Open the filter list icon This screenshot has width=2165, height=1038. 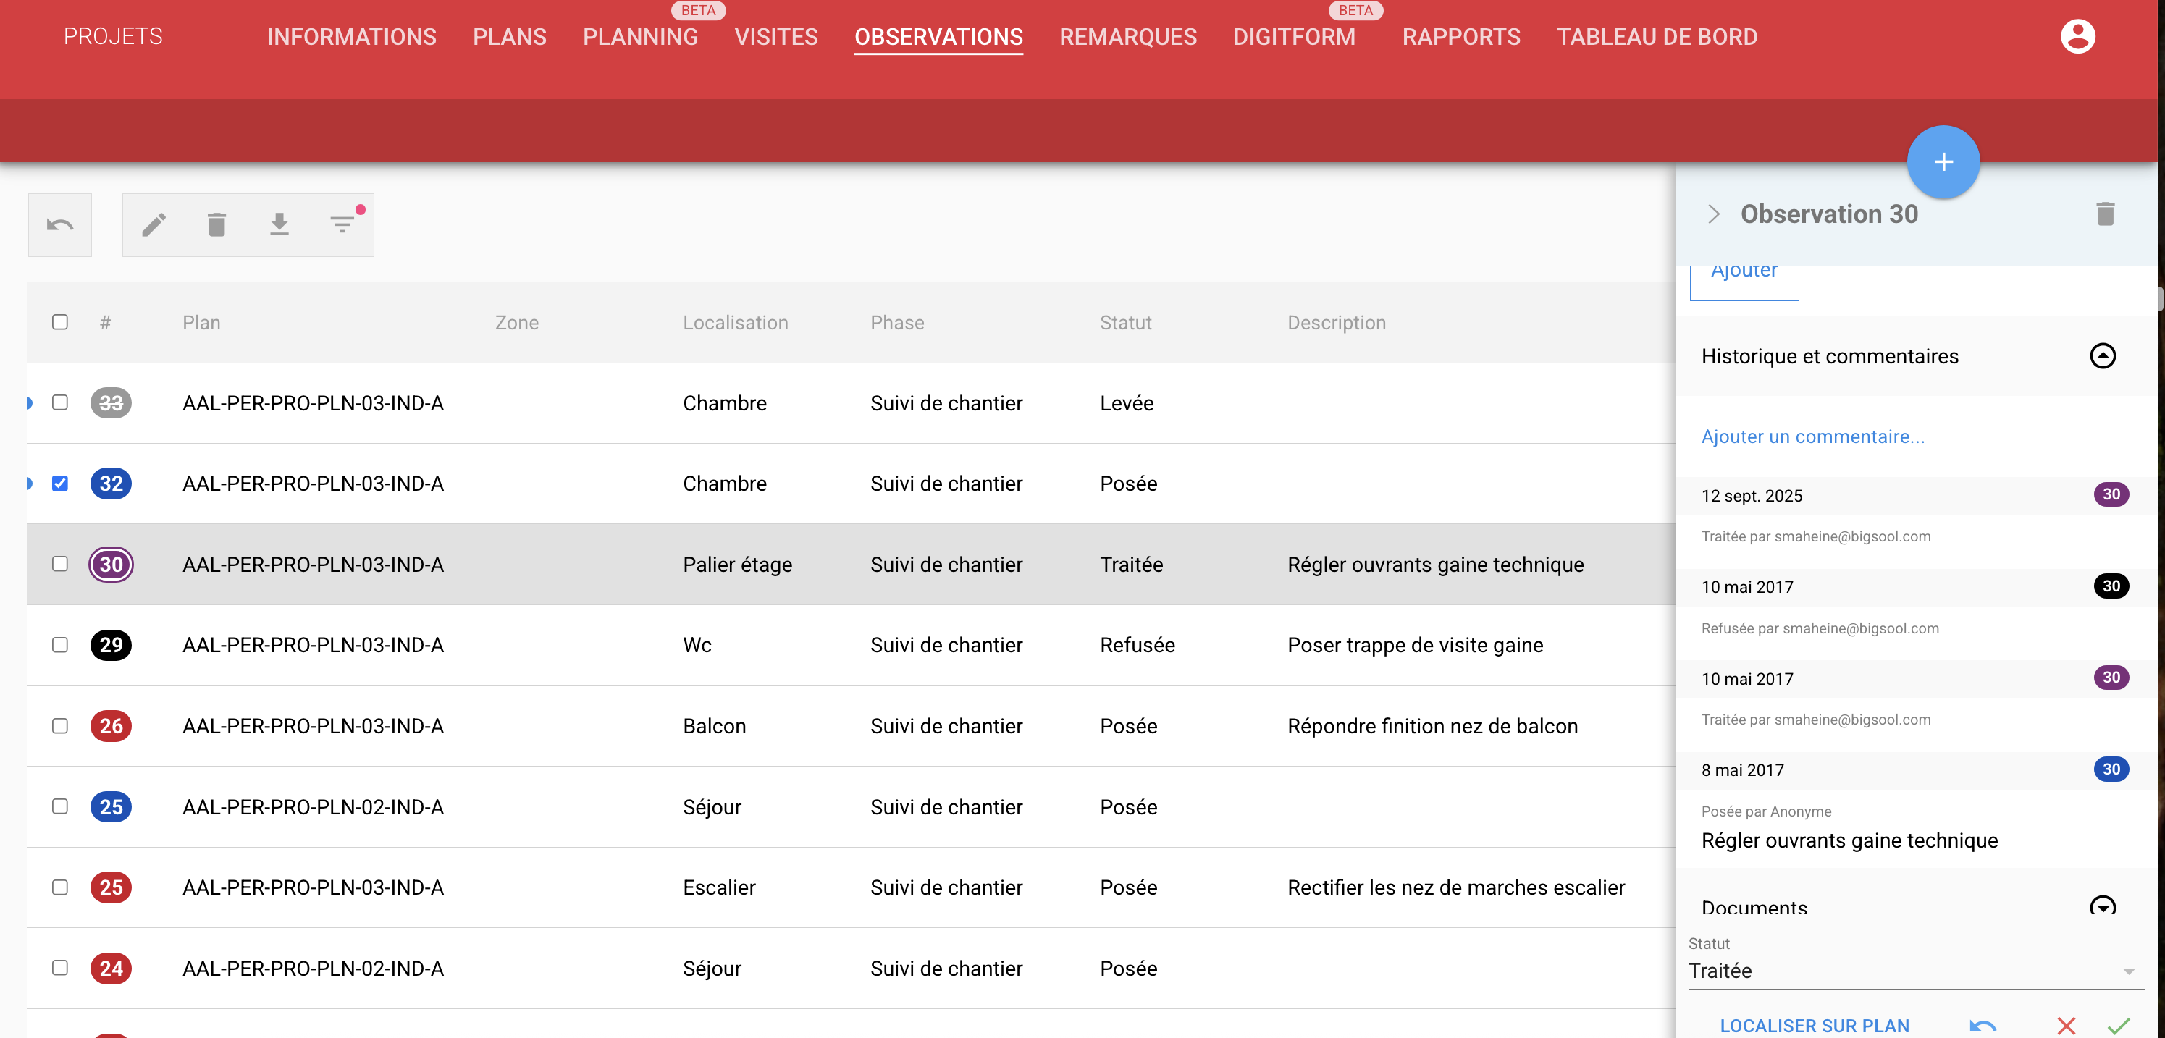[342, 224]
